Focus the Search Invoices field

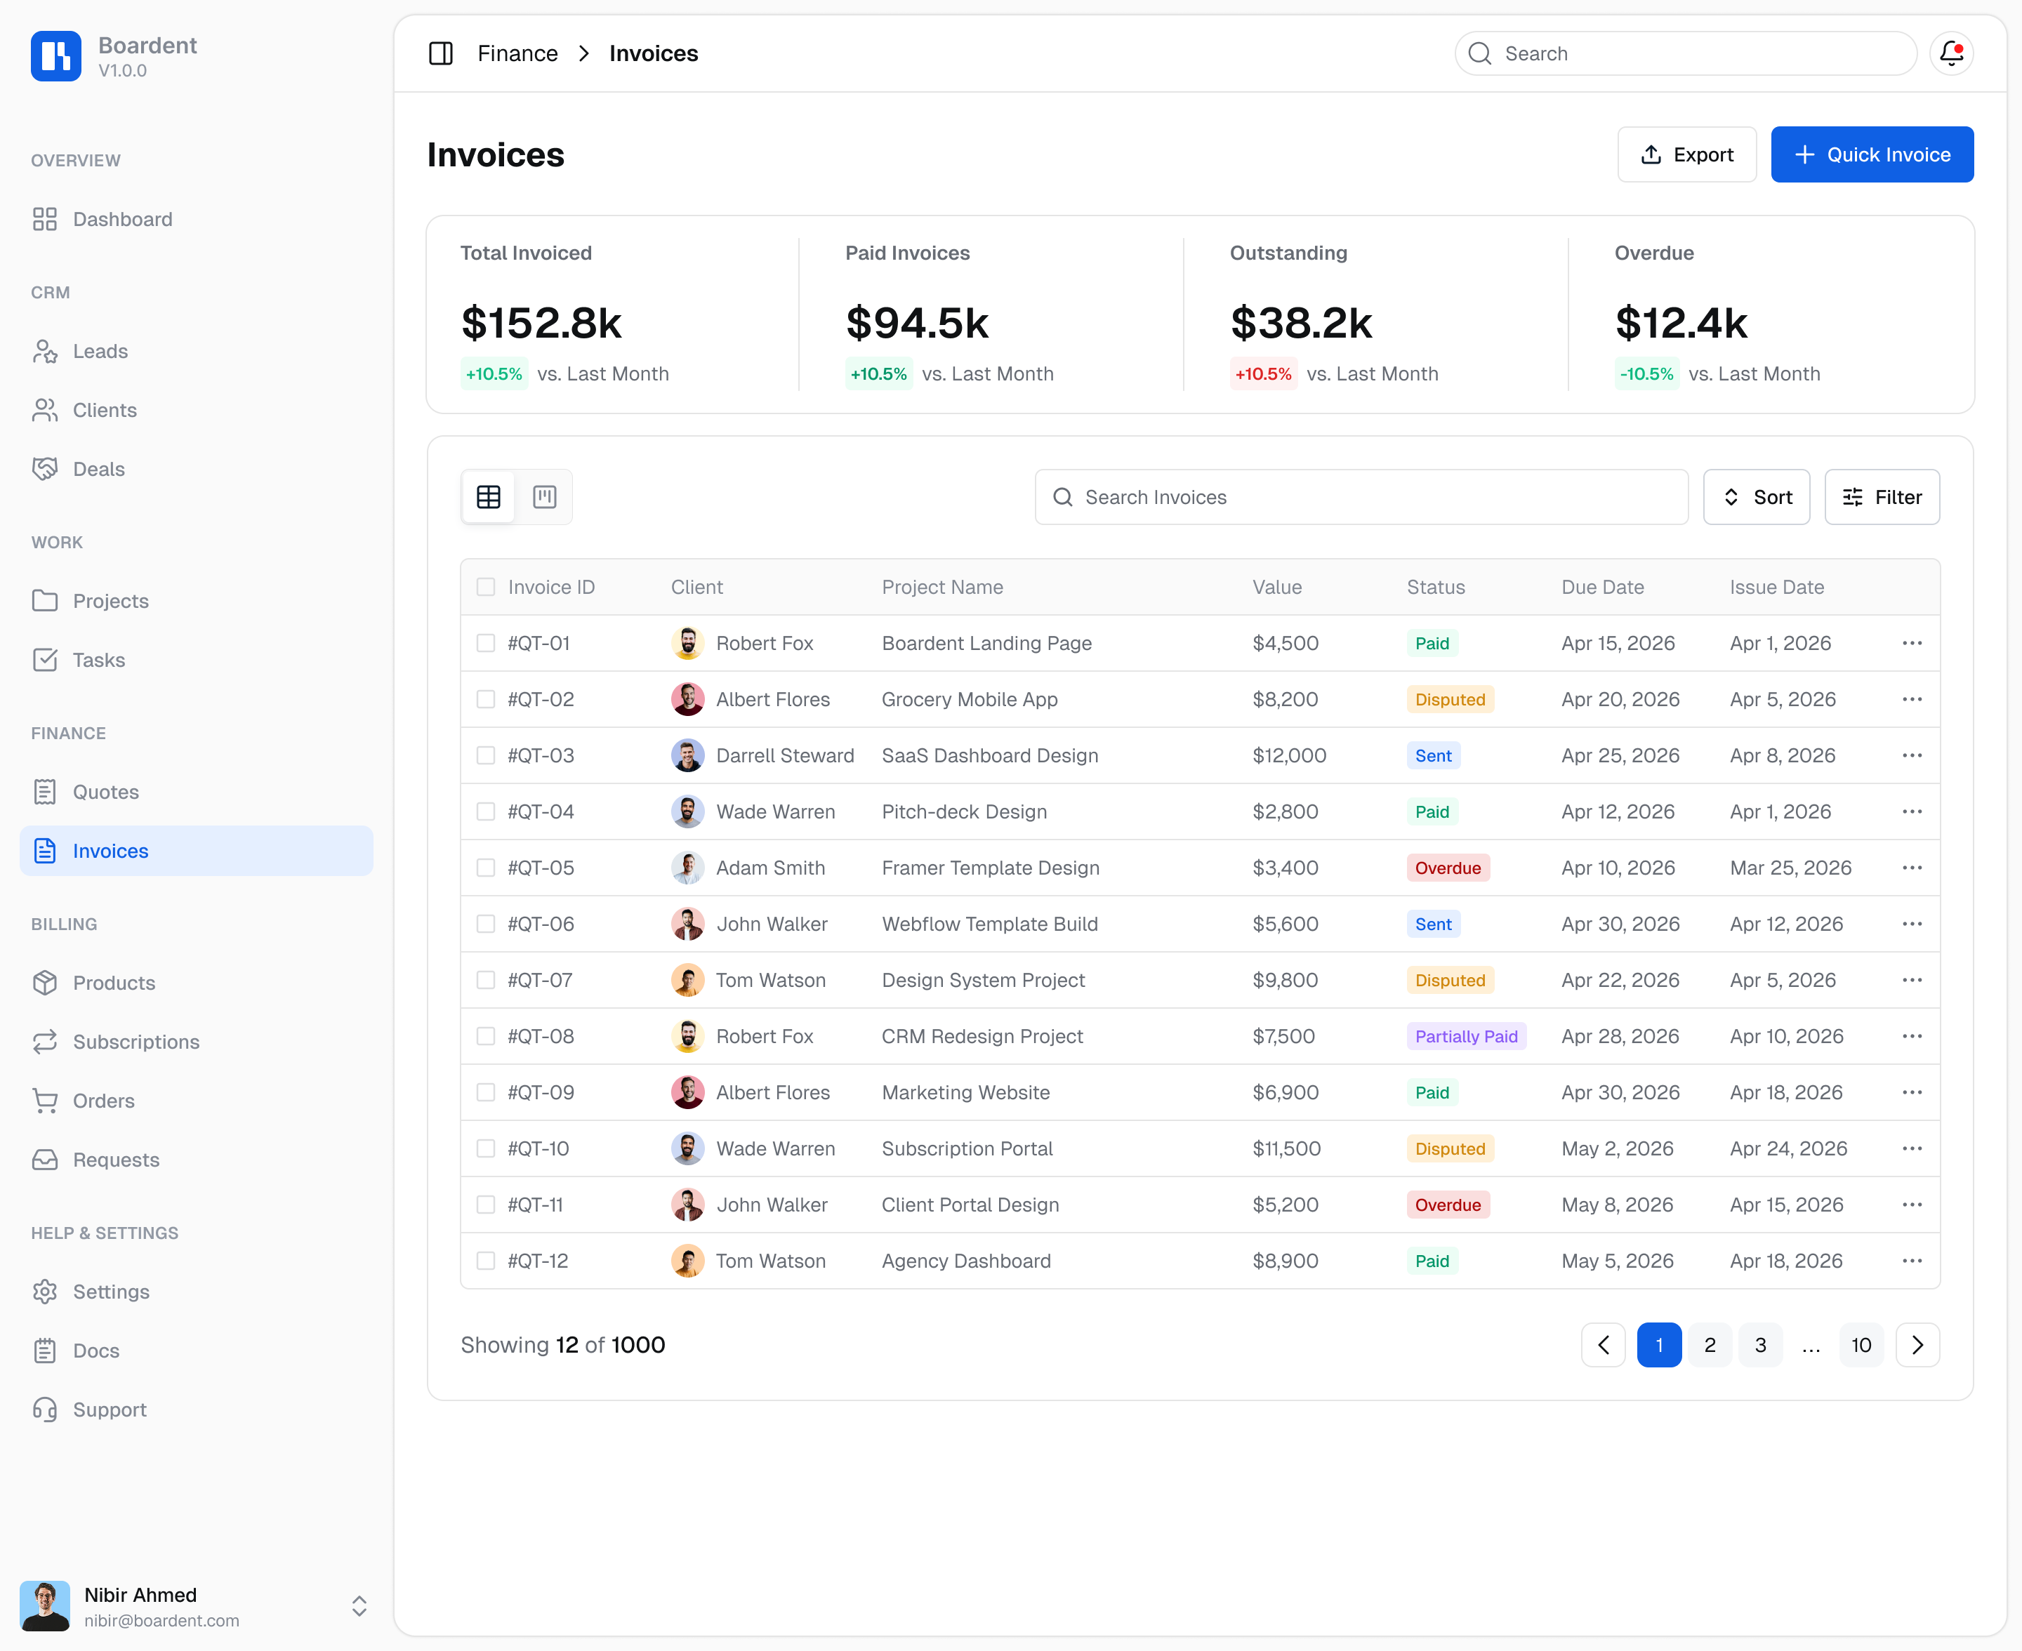[1361, 496]
